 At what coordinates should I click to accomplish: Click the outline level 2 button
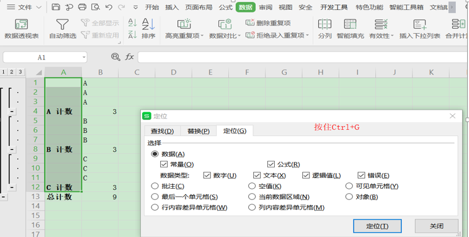pyautogui.click(x=12, y=72)
